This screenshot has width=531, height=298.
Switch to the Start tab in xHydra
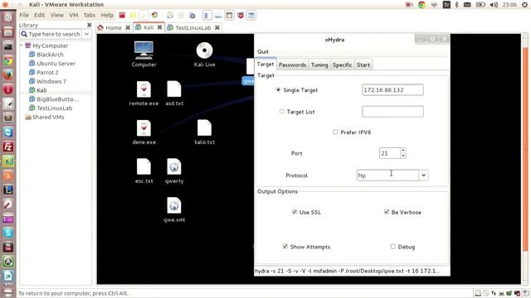(x=363, y=65)
